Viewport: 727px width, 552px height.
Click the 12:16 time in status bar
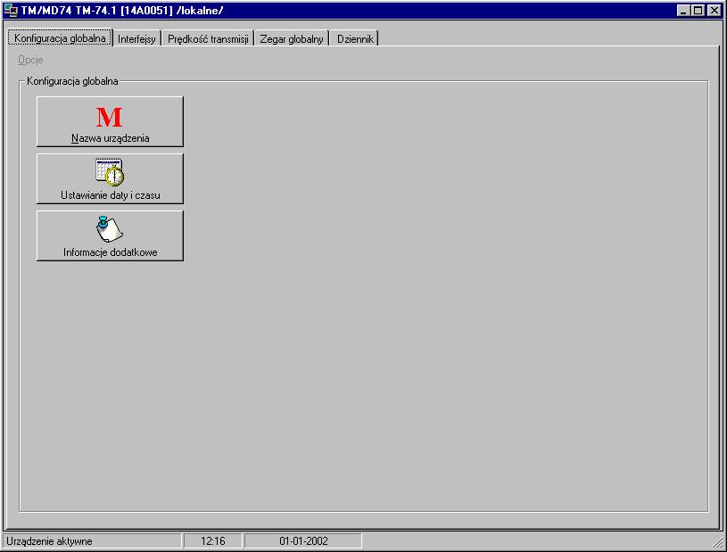click(213, 541)
